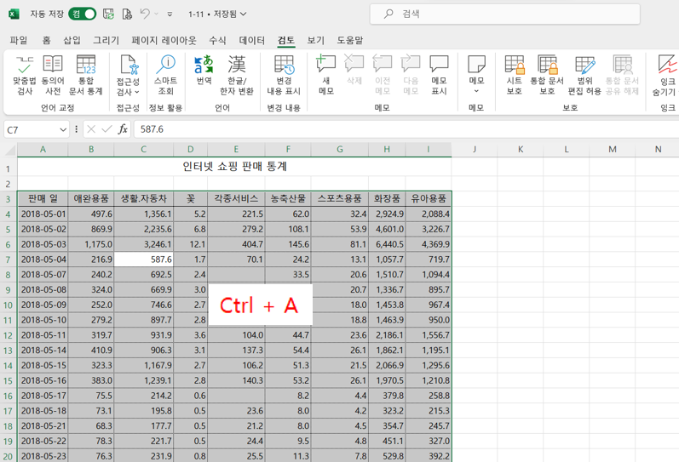The height and width of the screenshot is (462, 679).
Task: Click the PDF export quick access icon
Action: pos(127,14)
